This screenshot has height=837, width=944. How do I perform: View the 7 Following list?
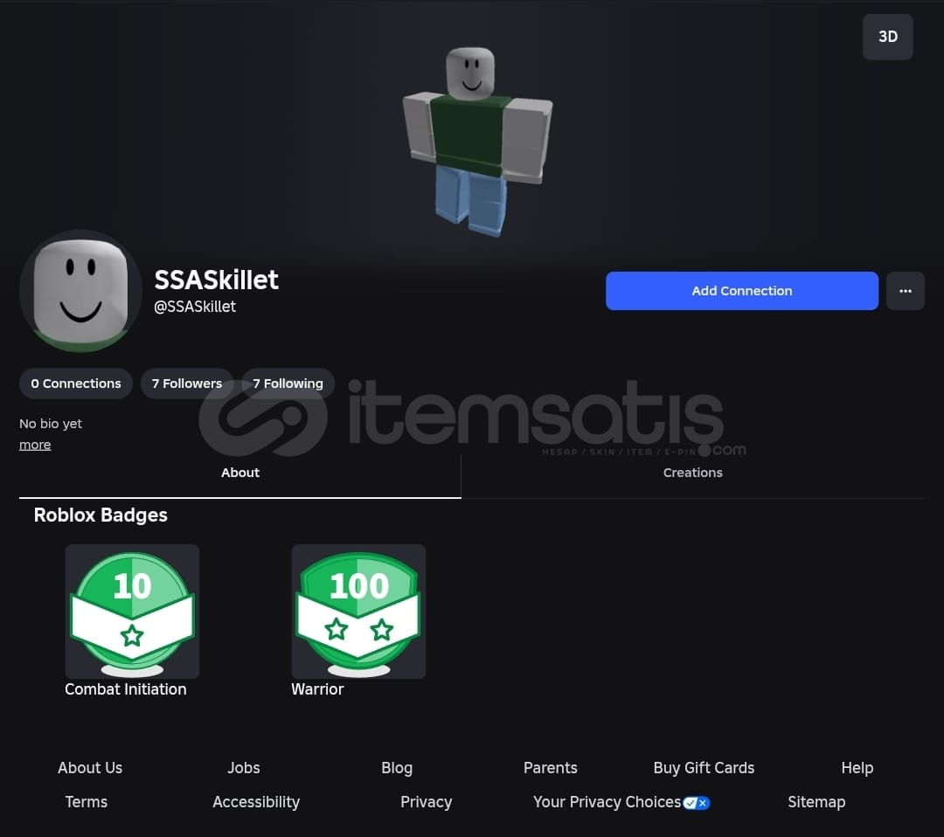coord(288,384)
